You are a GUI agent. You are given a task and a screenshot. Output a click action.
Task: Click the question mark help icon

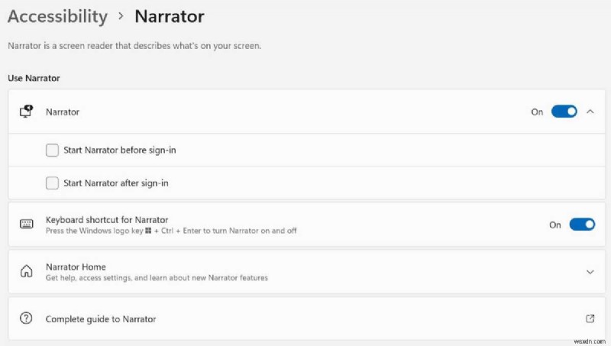[26, 319]
